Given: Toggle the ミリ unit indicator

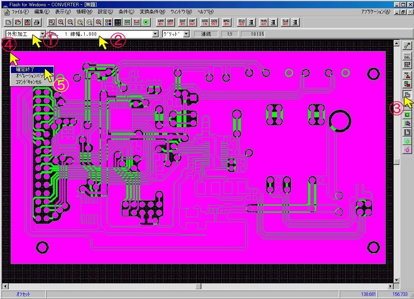Looking at the screenshot, I should [x=230, y=34].
